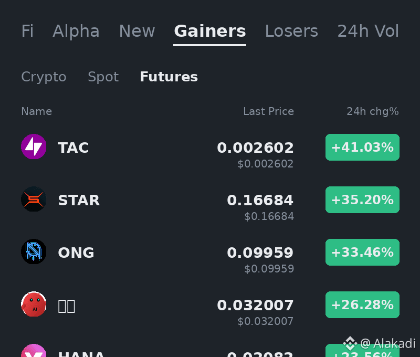Click the +41.03% change badge
Screen dimensions: 420x357
pyautogui.click(x=362, y=148)
